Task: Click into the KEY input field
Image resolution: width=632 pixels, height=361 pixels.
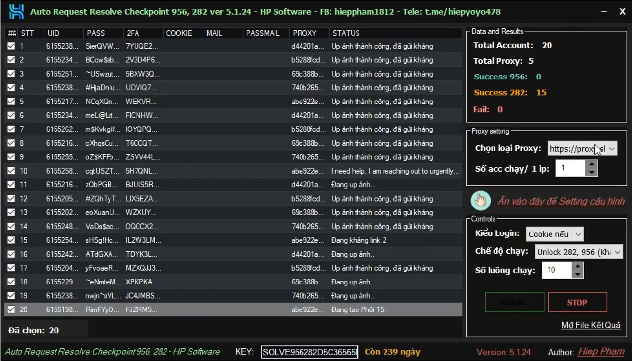Action: point(309,352)
